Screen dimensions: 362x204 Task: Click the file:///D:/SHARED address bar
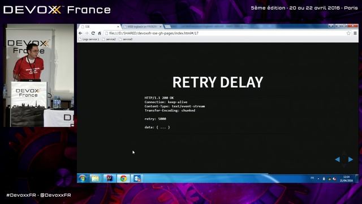[227, 33]
